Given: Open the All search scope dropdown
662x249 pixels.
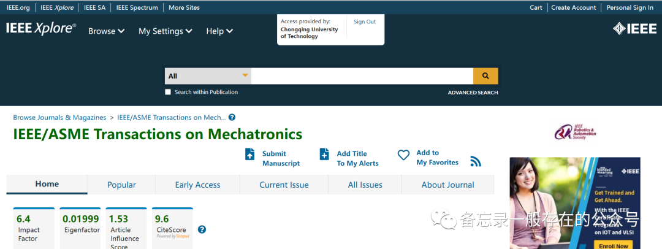Looking at the screenshot, I should tap(208, 76).
